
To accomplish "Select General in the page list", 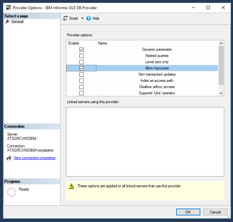I will click(x=17, y=22).
